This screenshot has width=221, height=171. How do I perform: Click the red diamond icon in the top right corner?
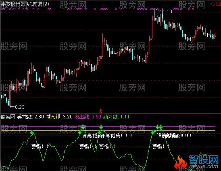click(x=213, y=4)
